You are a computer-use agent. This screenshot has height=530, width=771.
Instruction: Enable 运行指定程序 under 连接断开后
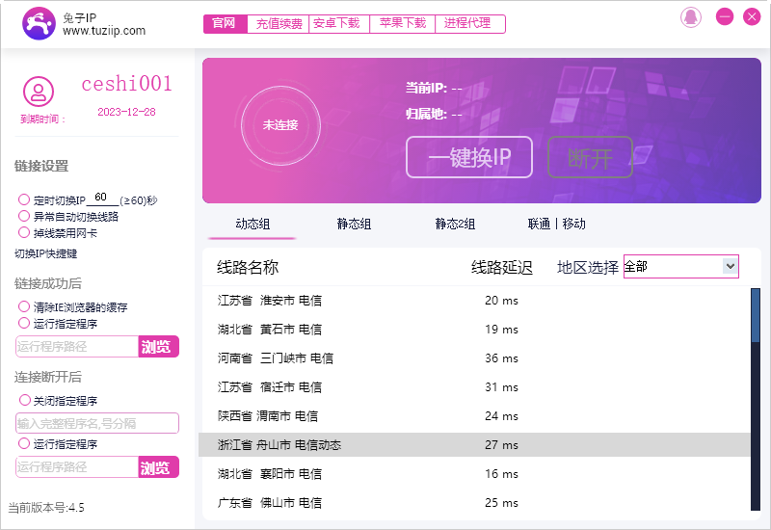click(x=24, y=443)
